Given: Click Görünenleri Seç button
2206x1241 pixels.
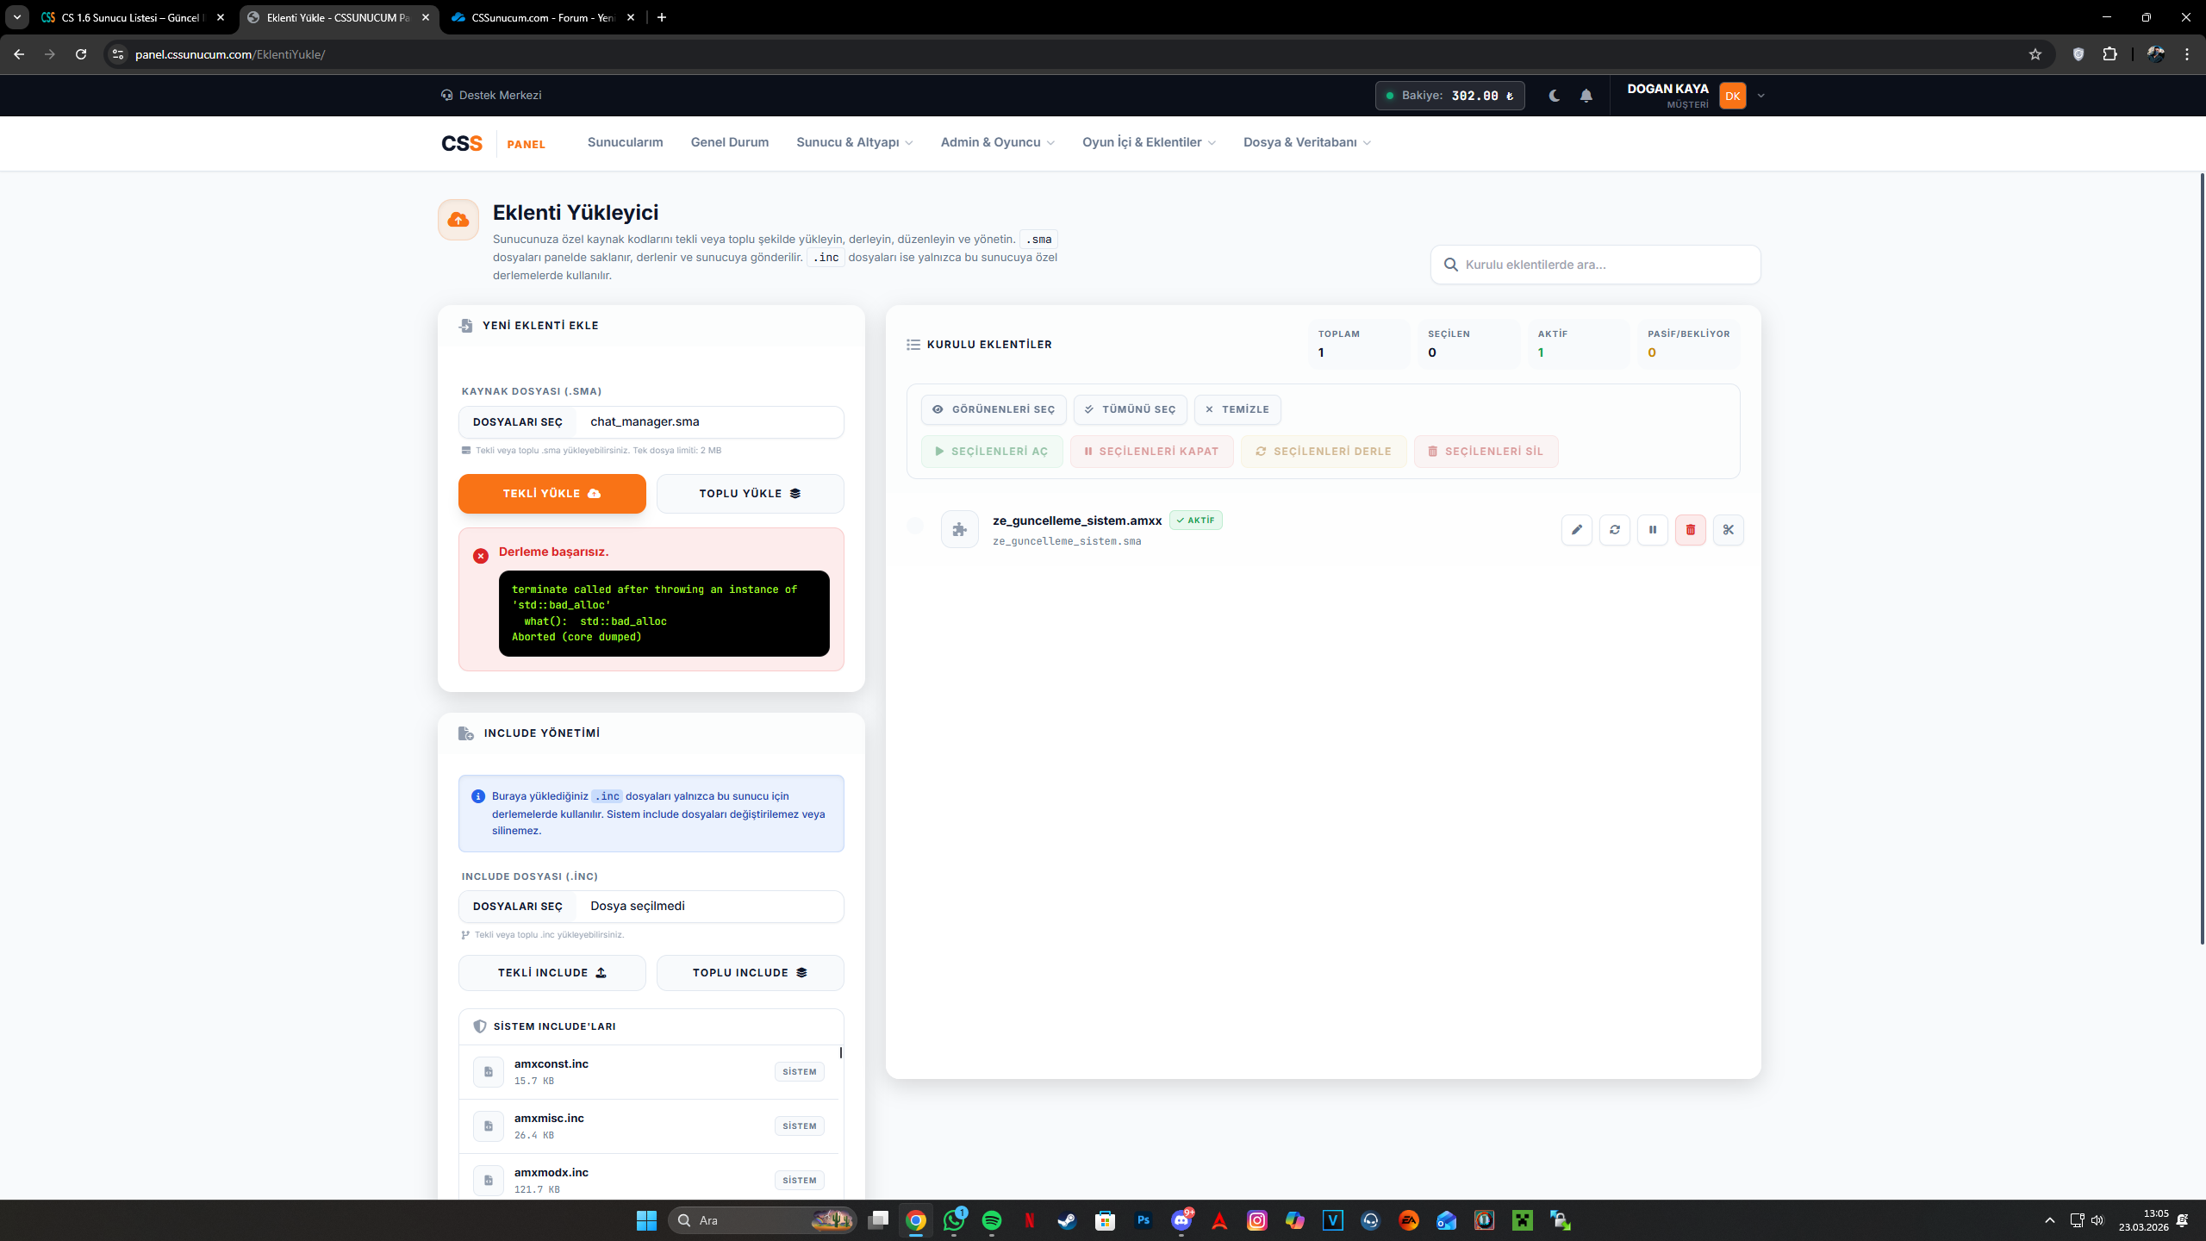Looking at the screenshot, I should click(x=994, y=409).
